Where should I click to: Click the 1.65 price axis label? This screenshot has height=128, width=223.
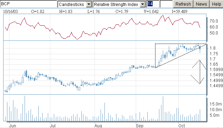(214, 64)
